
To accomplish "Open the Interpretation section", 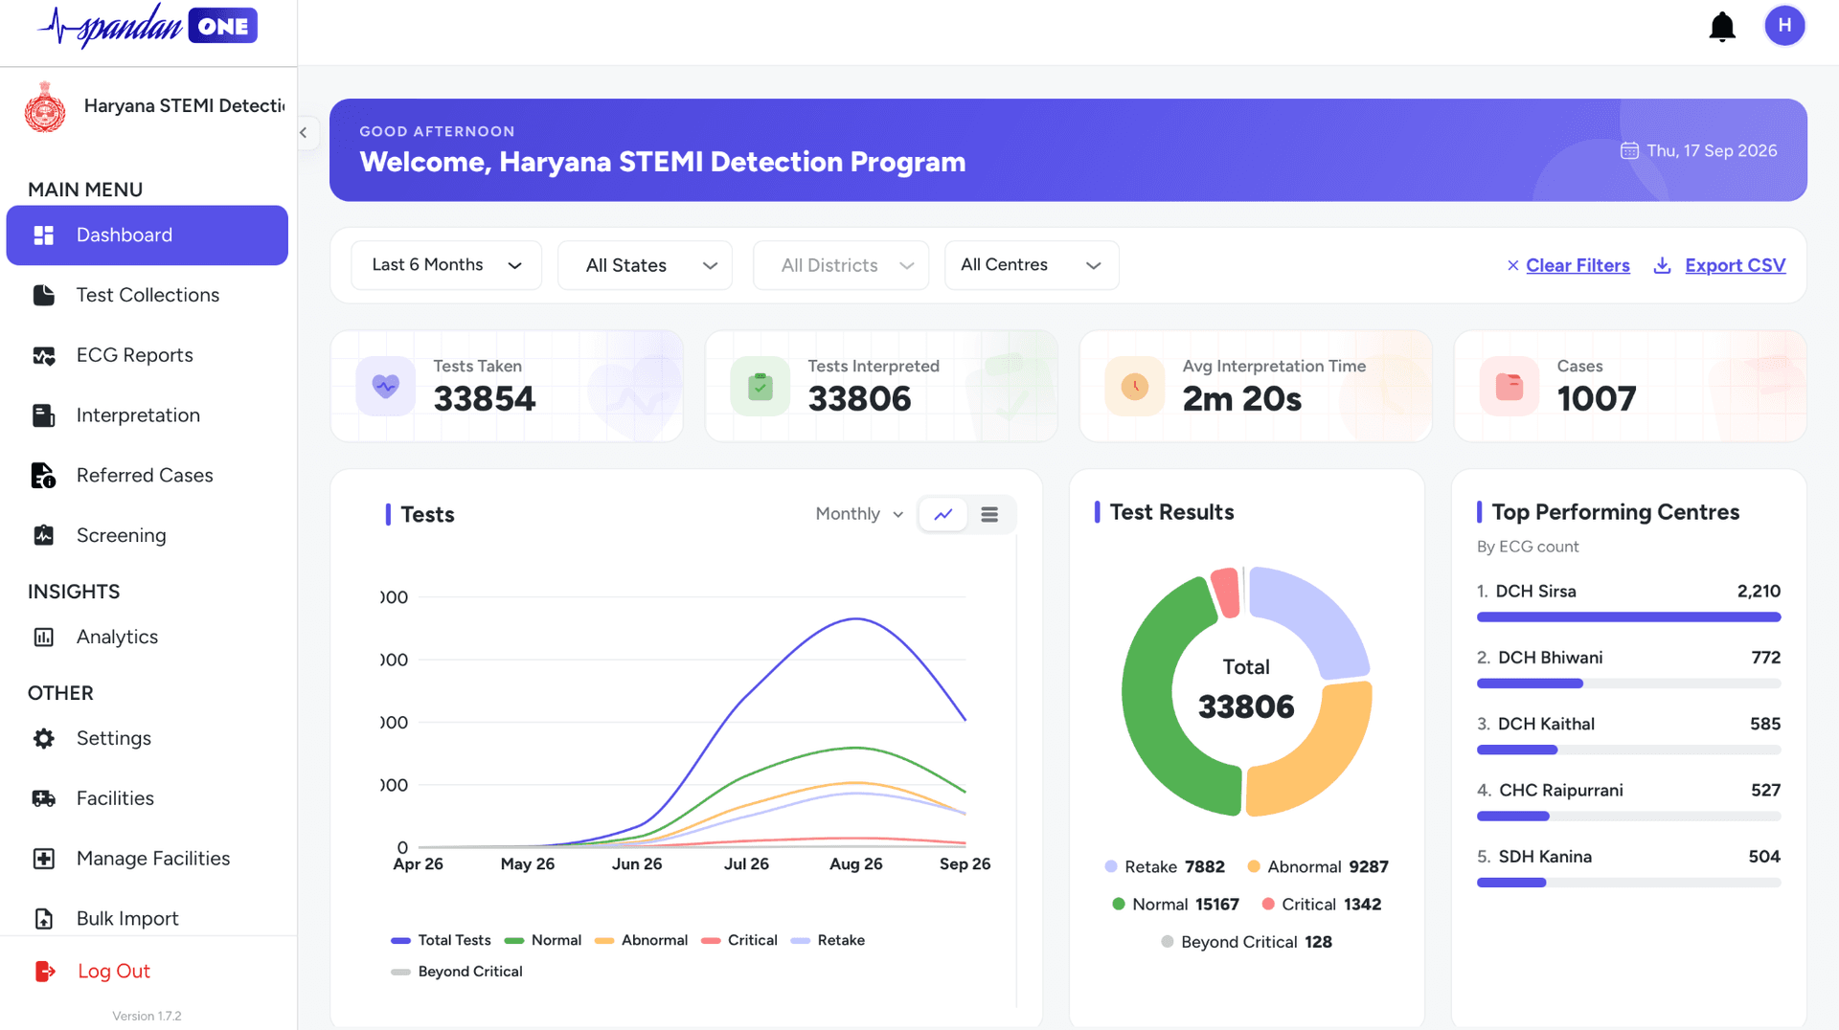I will (x=147, y=415).
